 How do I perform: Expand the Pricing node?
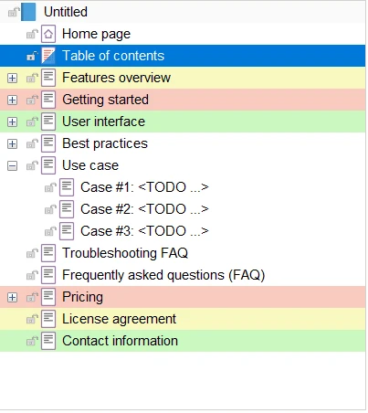click(12, 298)
